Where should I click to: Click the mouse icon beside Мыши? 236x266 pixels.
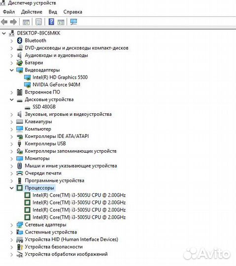click(x=20, y=166)
